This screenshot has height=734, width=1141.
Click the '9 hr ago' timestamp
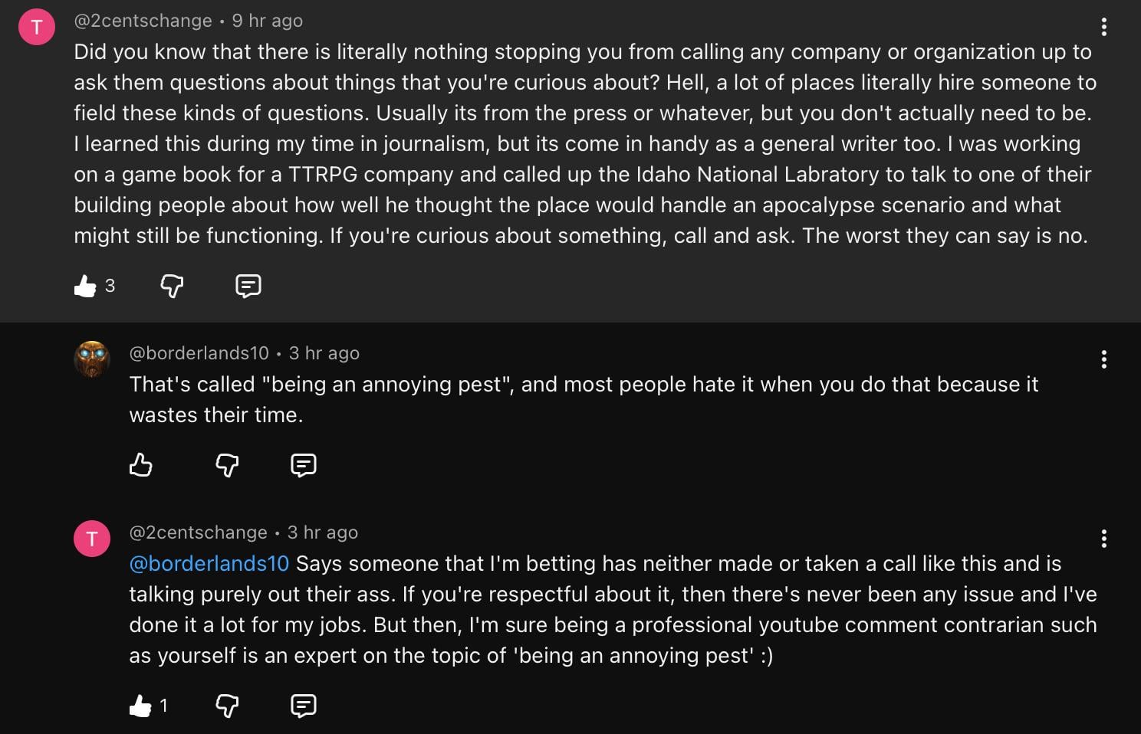click(x=267, y=21)
